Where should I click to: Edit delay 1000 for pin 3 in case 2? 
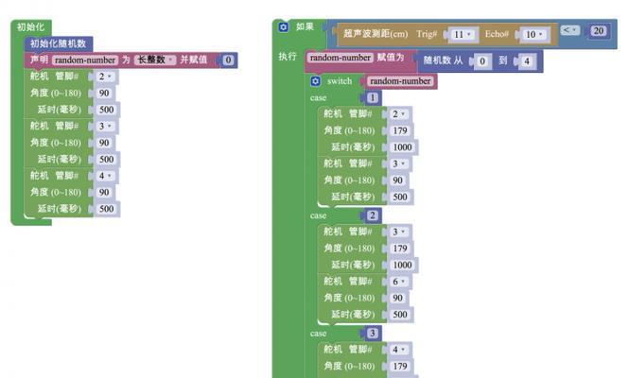click(x=402, y=266)
